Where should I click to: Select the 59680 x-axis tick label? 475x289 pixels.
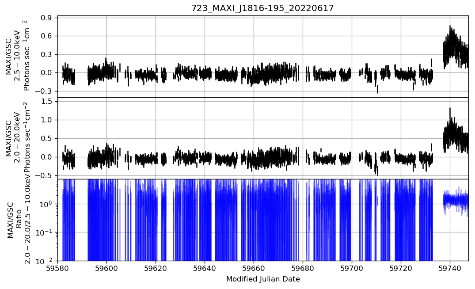(303, 268)
